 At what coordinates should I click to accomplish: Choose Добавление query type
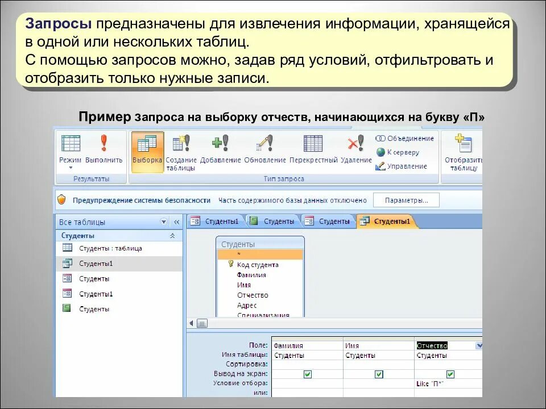tap(221, 149)
